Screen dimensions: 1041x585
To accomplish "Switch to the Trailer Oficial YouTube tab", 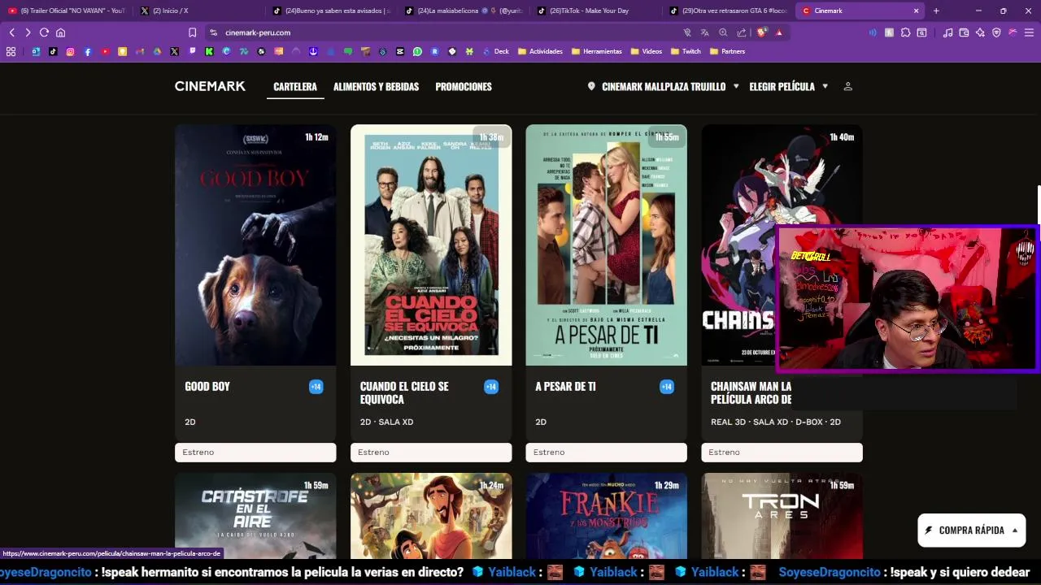I will tap(66, 11).
